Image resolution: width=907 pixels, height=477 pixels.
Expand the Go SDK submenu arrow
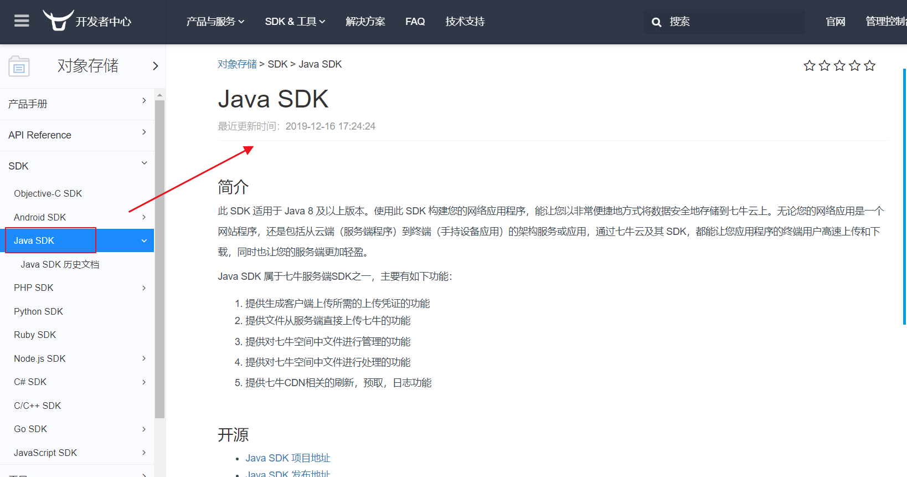[144, 429]
